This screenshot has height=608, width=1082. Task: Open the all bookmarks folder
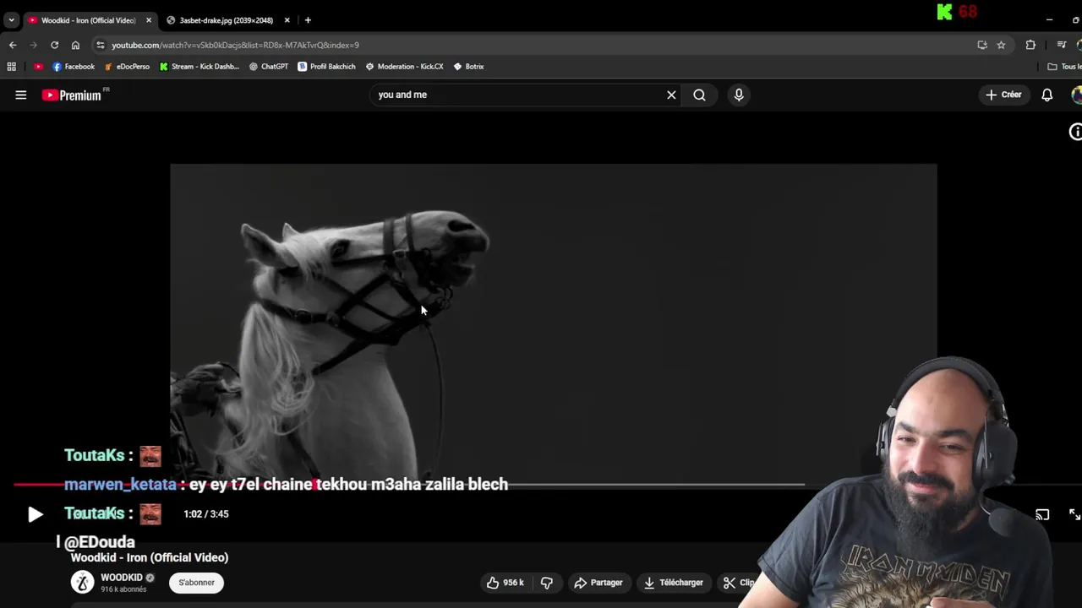coord(1064,67)
